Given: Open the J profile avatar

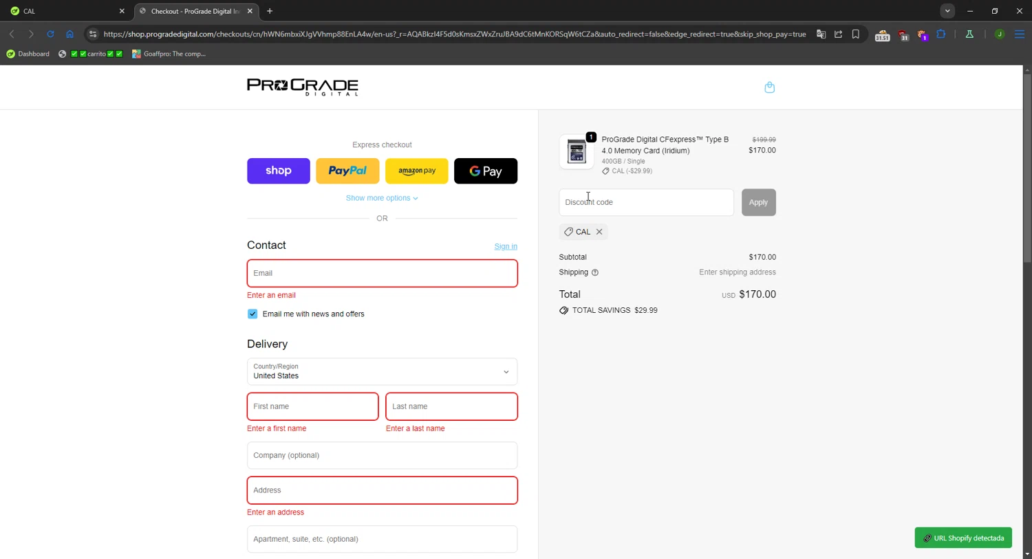Looking at the screenshot, I should coord(1000,34).
